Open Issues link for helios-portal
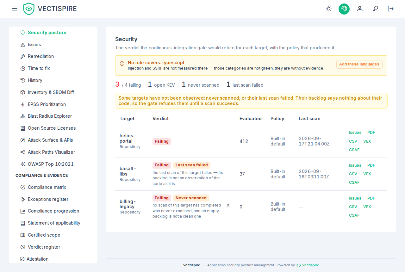Viewport: 405px width, 272px height. pyautogui.click(x=355, y=133)
